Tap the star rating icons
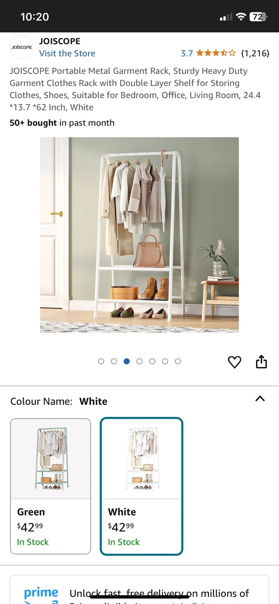The height and width of the screenshot is (604, 279). click(216, 53)
